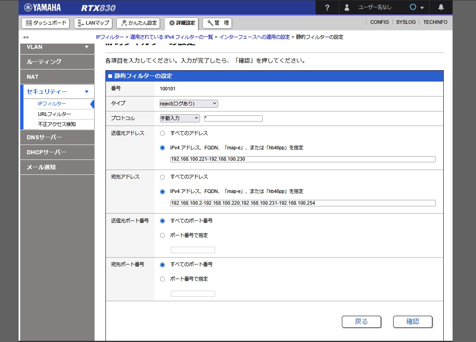Image resolution: width=476 pixels, height=342 pixels.
Task: Go to 適用されている IPv4 フィルターの一覧 breadcrumb
Action: point(171,37)
